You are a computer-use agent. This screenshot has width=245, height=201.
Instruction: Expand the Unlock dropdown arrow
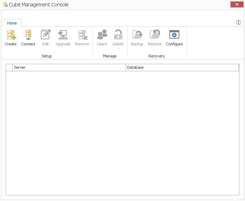pyautogui.click(x=118, y=48)
